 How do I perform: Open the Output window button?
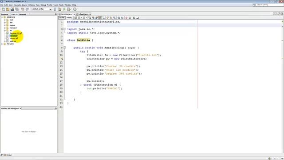8,155
